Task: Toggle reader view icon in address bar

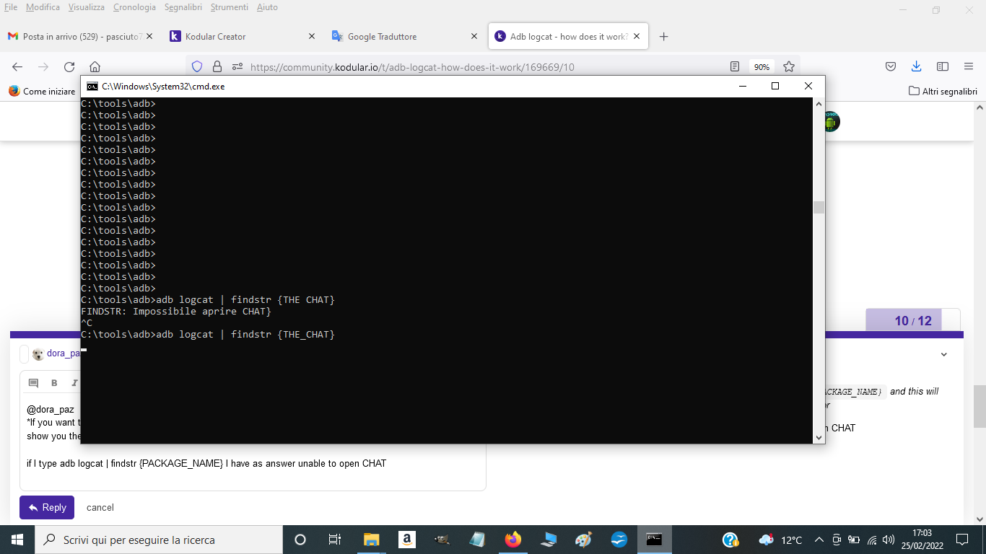Action: tap(735, 66)
